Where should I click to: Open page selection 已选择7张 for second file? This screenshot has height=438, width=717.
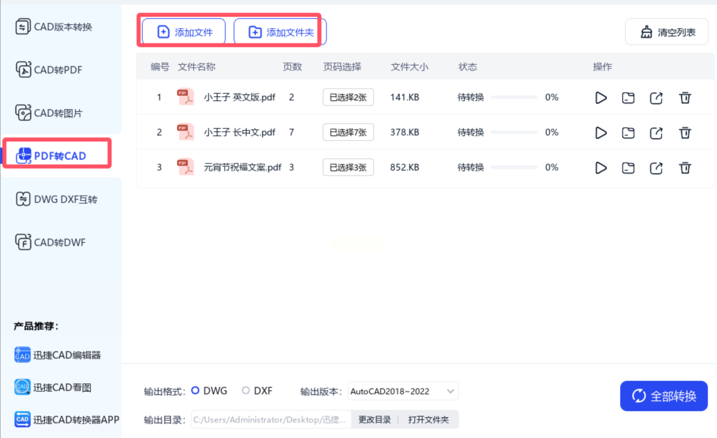tap(348, 132)
